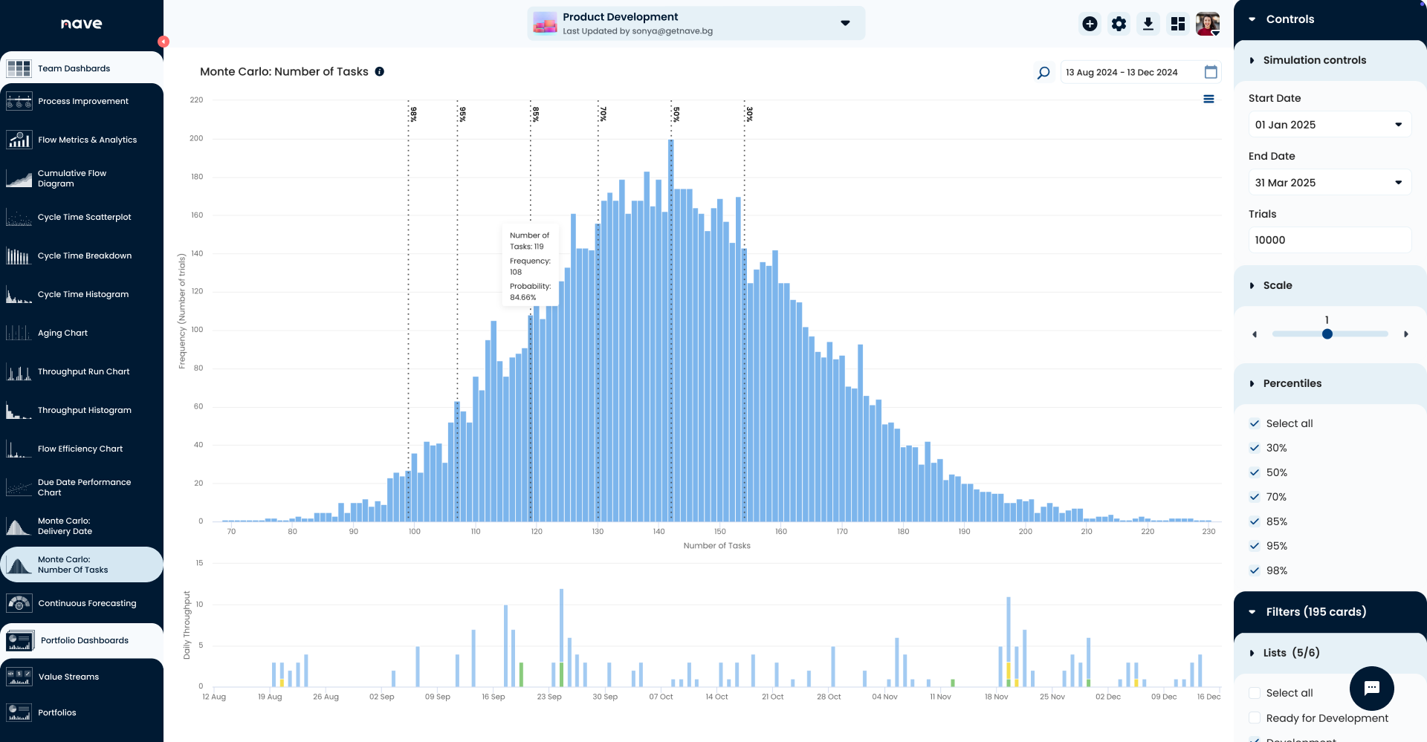
Task: Enable the Ready for Development filter
Action: pos(1255,718)
